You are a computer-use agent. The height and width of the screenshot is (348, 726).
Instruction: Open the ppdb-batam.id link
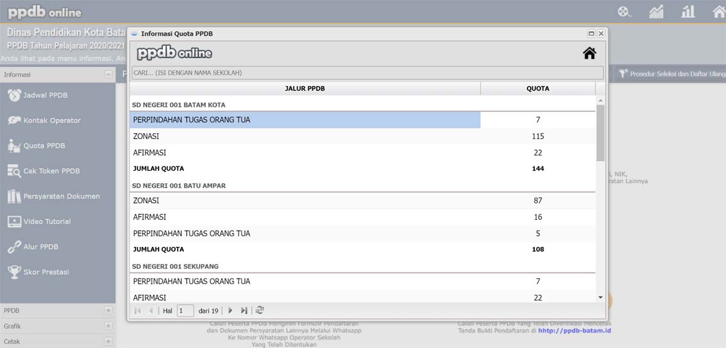tap(574, 330)
